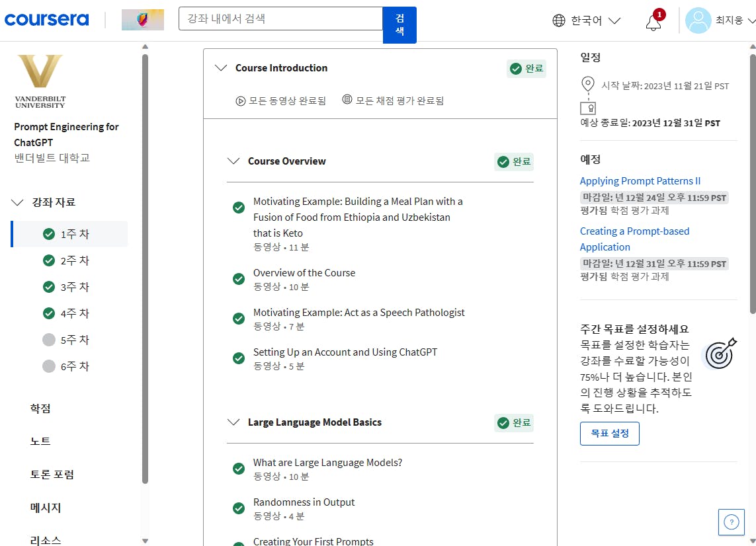
Task: Open Prompt Engineering for ChatGPT course title
Action: (x=66, y=134)
